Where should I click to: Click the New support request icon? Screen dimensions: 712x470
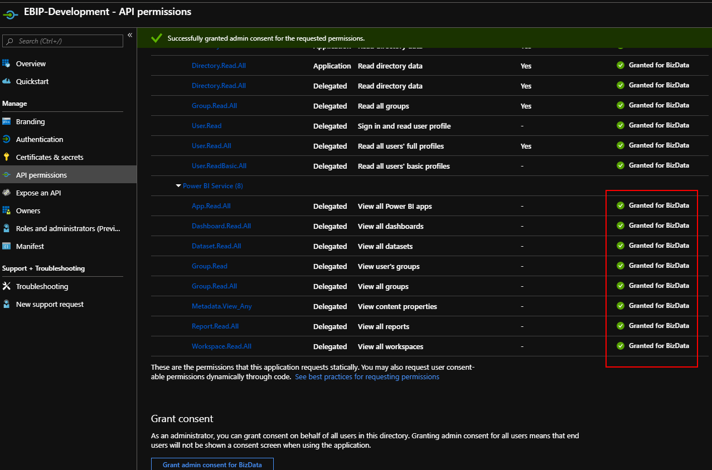click(6, 304)
